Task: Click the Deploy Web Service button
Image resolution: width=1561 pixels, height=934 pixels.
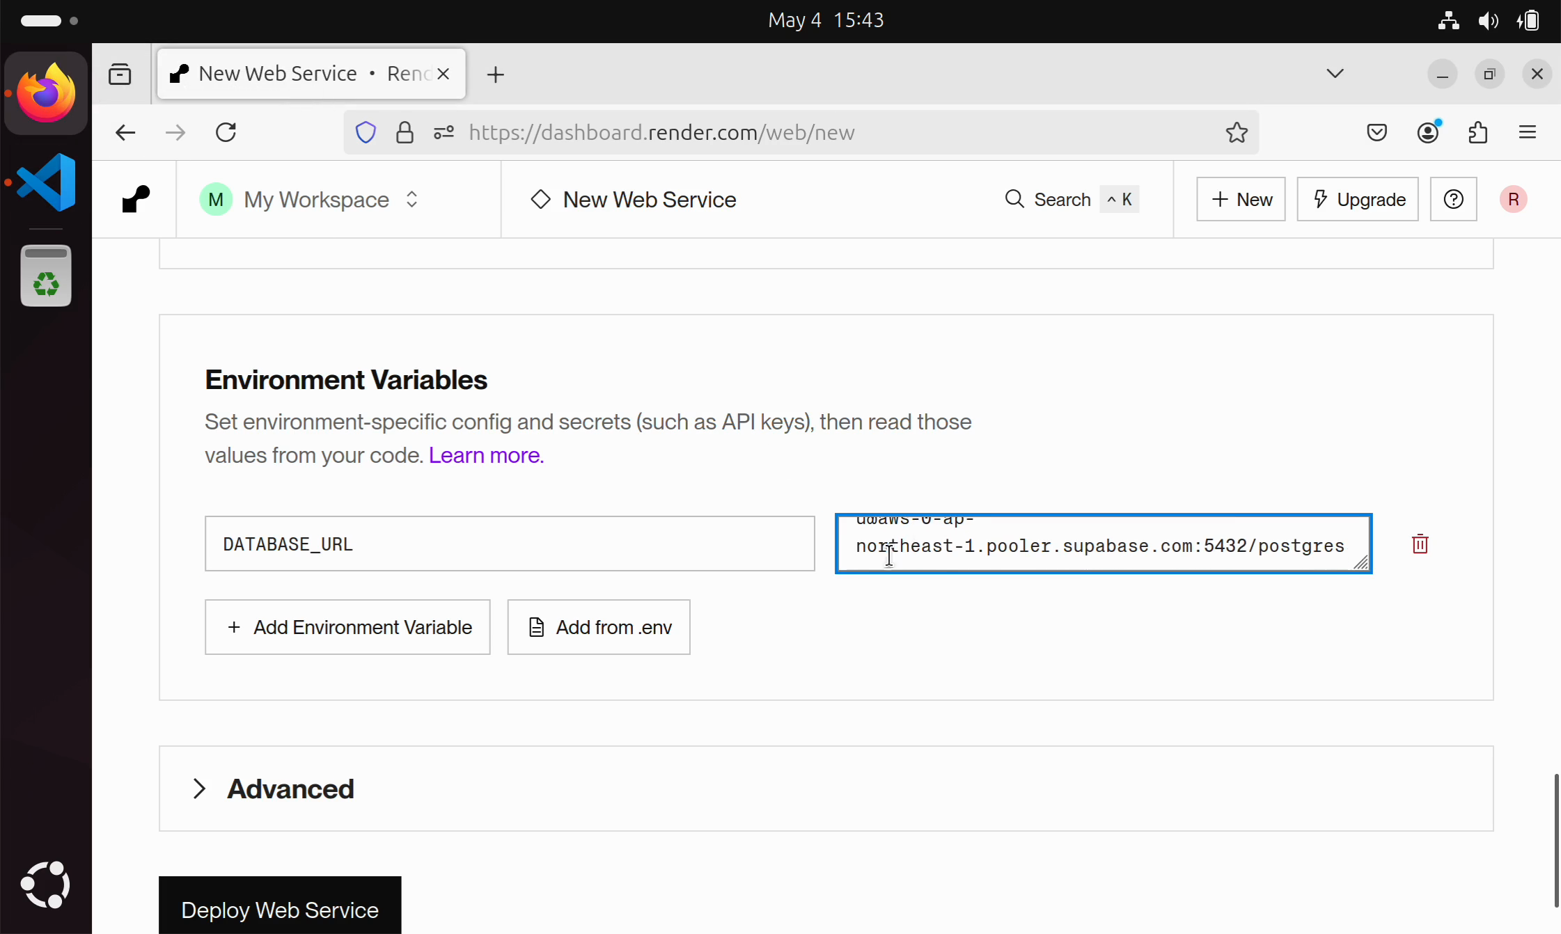Action: (280, 909)
